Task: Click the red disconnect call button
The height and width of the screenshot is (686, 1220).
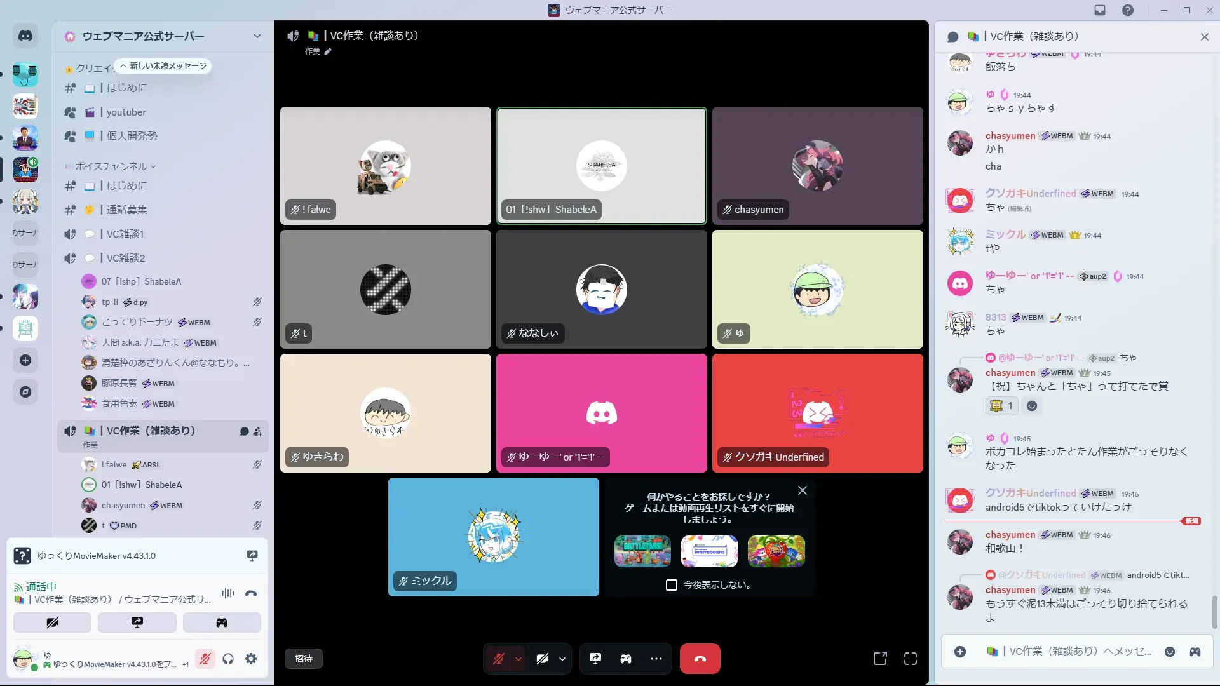Action: point(700,659)
